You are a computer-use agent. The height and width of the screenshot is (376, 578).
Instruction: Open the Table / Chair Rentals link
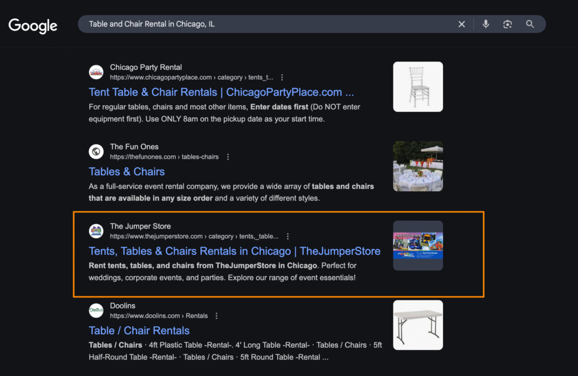[x=139, y=331]
